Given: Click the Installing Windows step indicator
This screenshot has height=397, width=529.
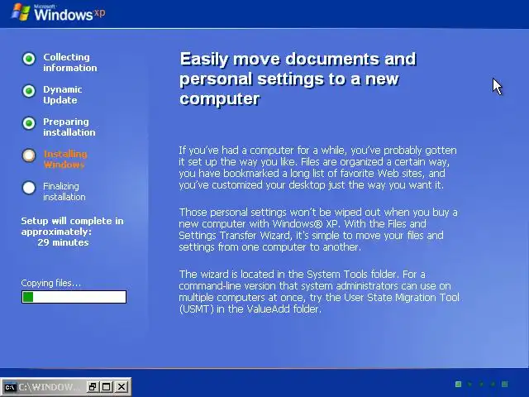Looking at the screenshot, I should [29, 155].
